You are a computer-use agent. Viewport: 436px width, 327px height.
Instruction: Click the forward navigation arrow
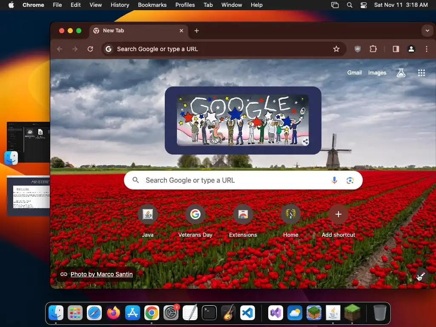coord(75,49)
